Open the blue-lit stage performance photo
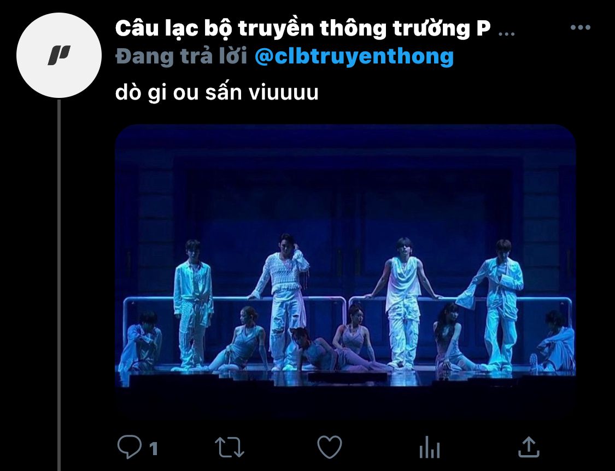This screenshot has height=471, width=615. [345, 270]
